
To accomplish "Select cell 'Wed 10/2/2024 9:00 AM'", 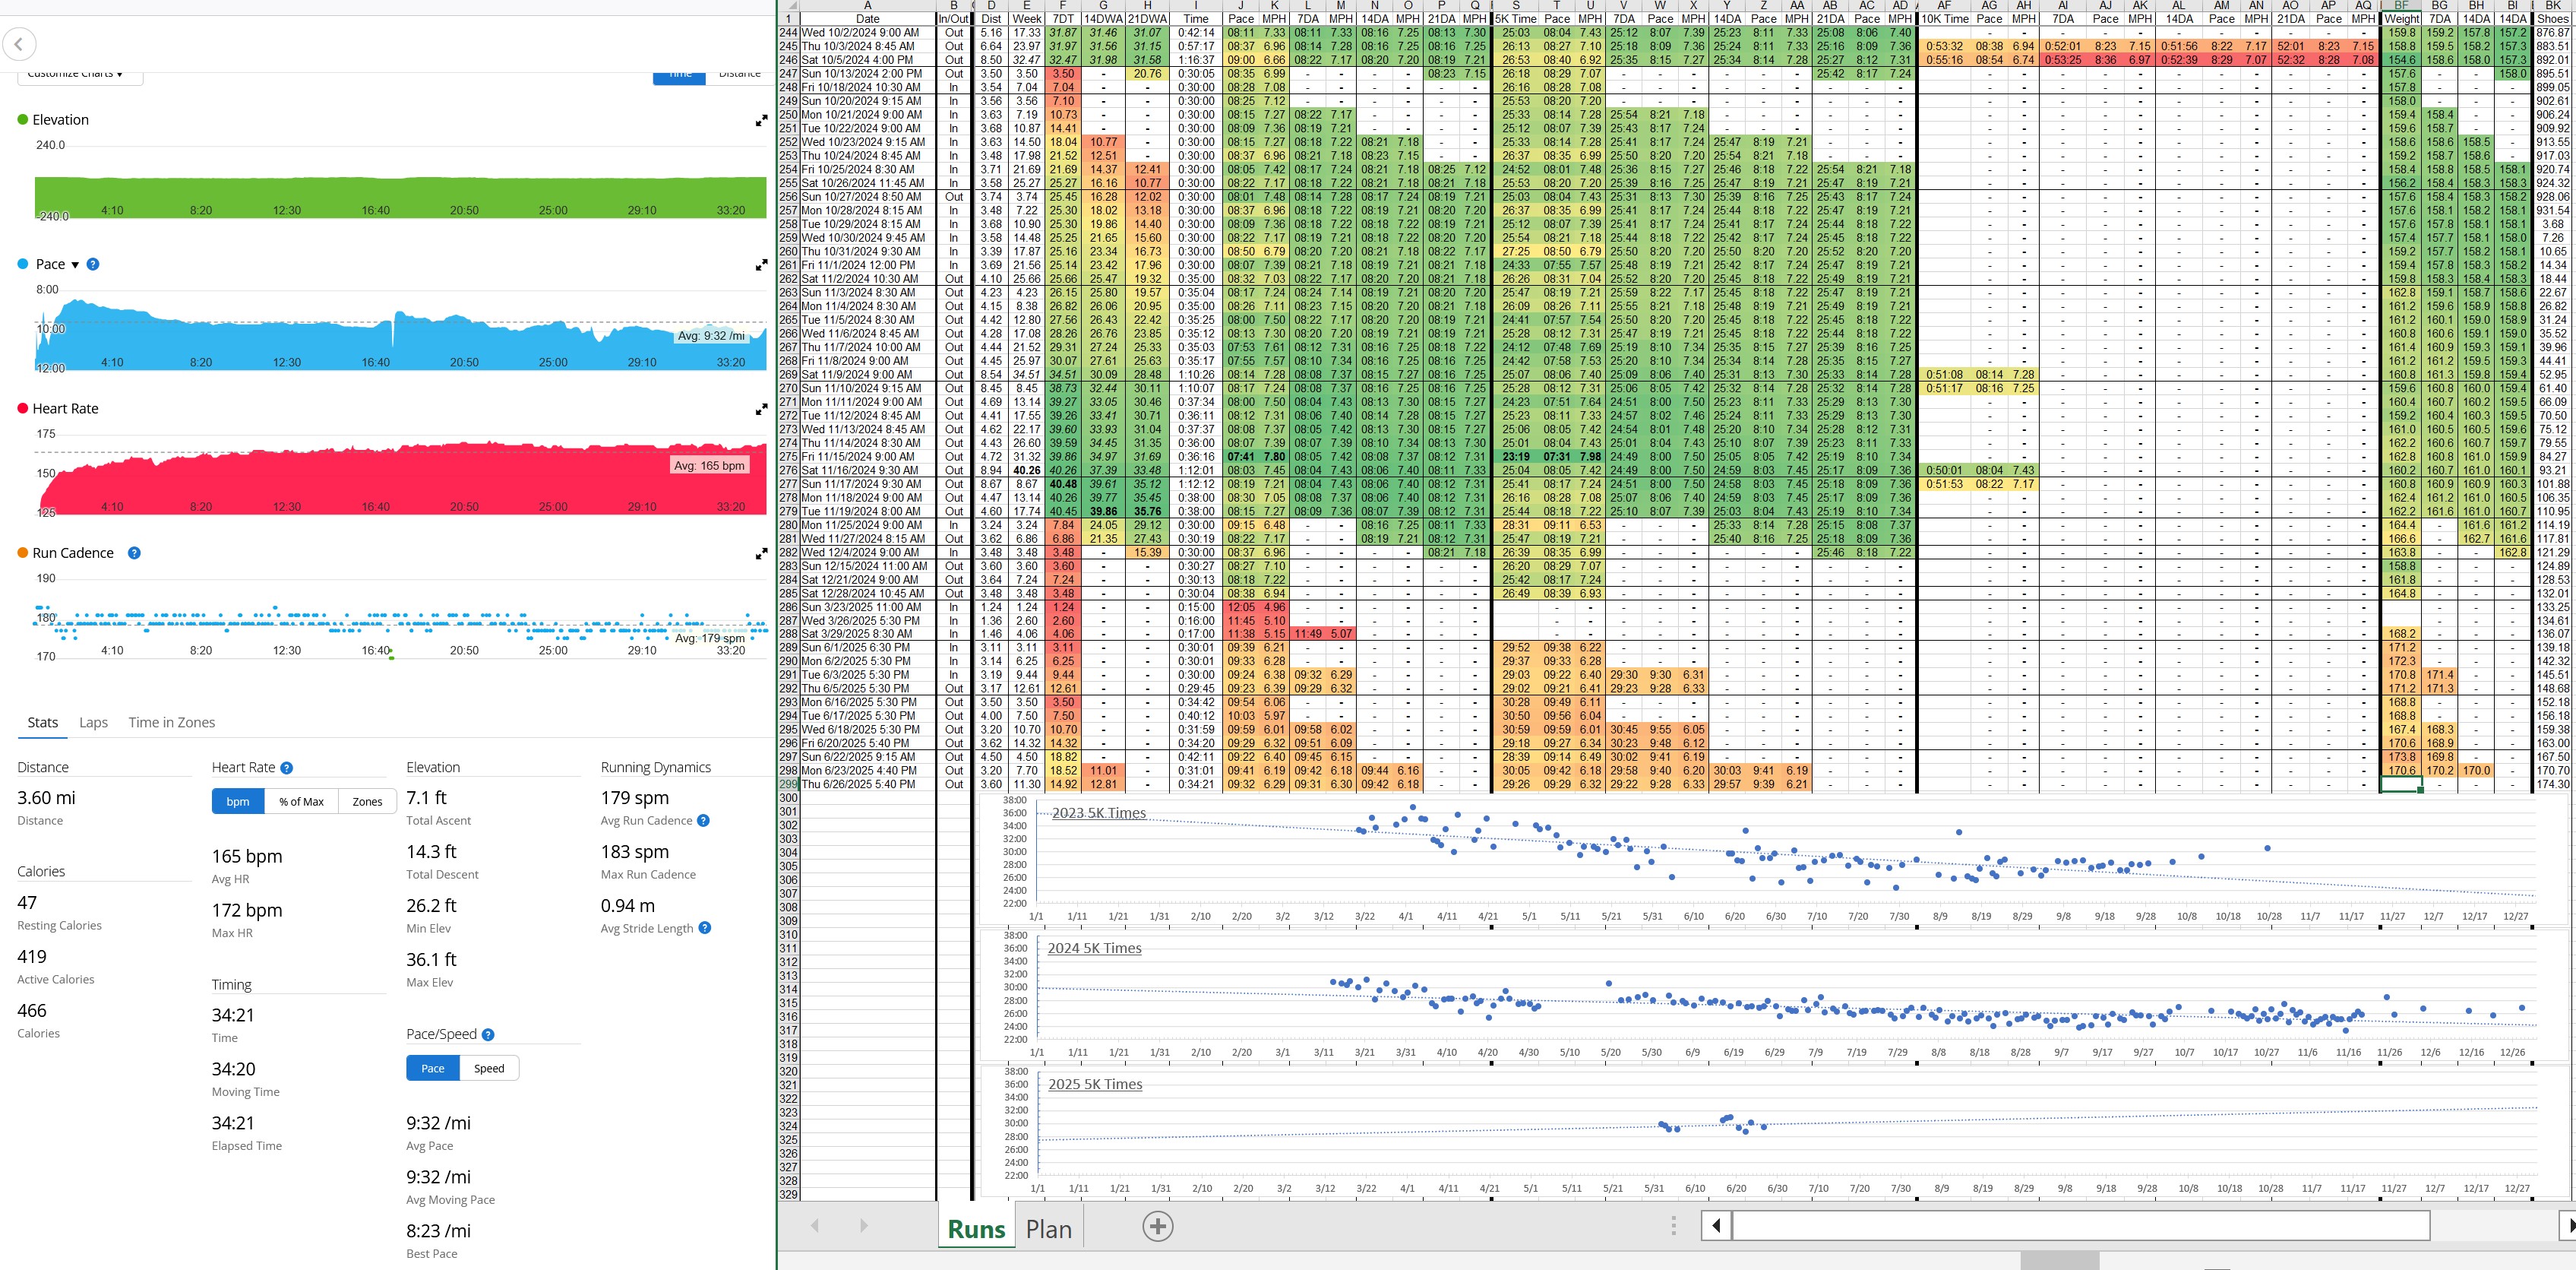I will tap(868, 33).
